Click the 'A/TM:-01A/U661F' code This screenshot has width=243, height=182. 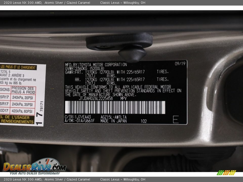pos(79,121)
